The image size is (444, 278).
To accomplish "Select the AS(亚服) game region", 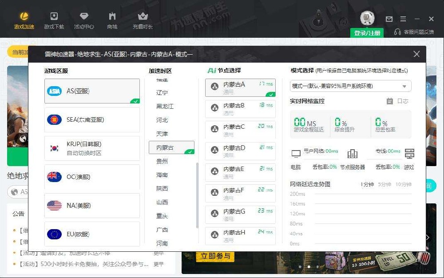I will [92, 91].
